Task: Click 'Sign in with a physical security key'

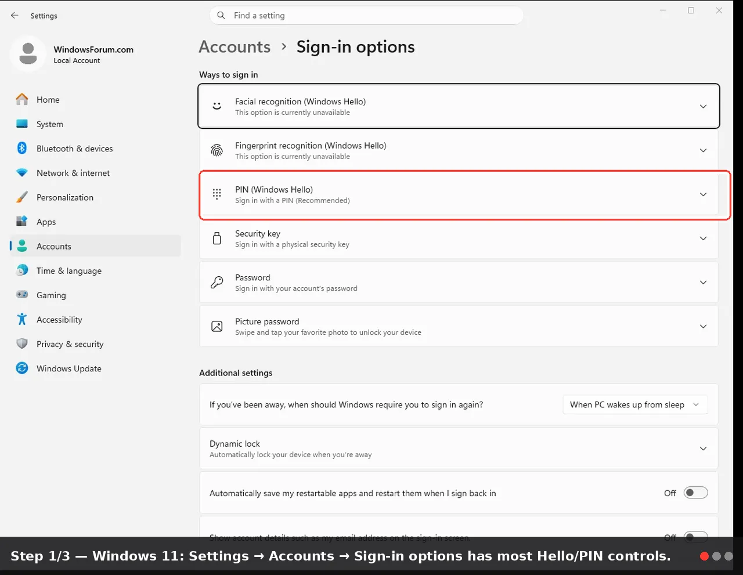Action: (x=292, y=245)
